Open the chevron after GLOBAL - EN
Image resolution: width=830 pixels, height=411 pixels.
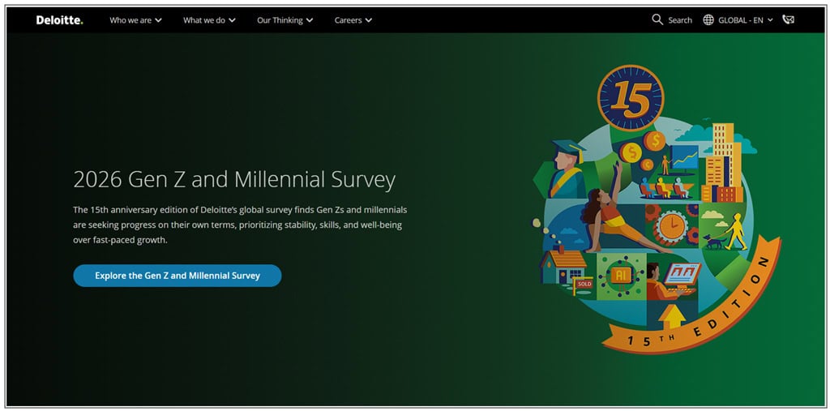click(770, 20)
